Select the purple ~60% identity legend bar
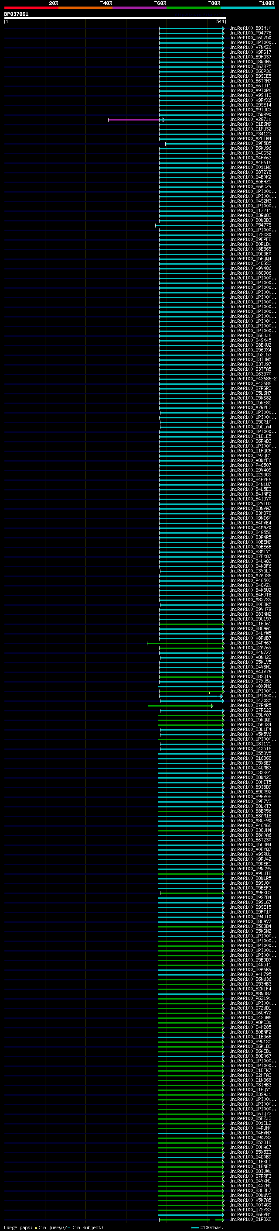Image resolution: width=279 pixels, height=1231 pixels. (x=140, y=8)
